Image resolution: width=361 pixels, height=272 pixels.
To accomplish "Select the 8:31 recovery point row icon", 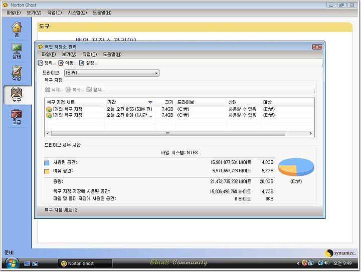I will pos(49,115).
